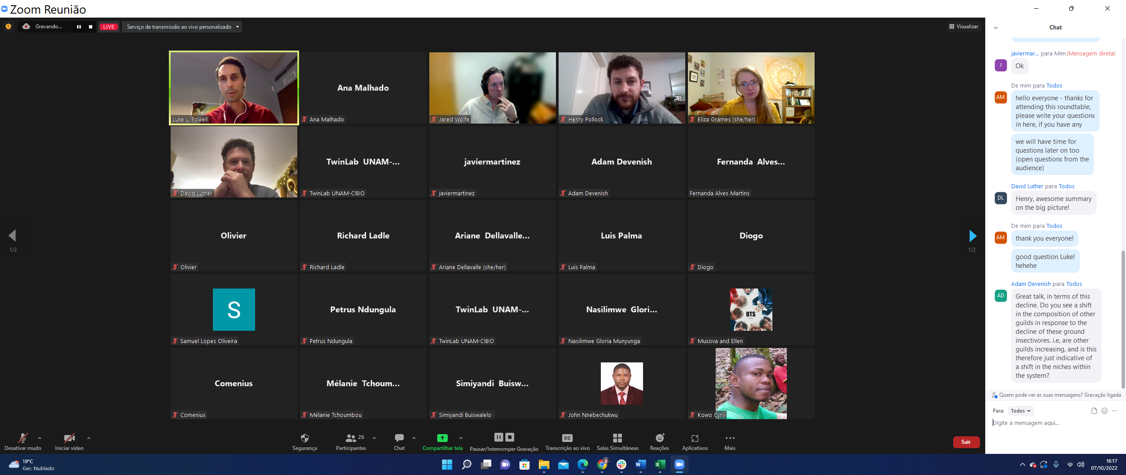
Task: Open the Mais options menu
Action: (x=730, y=442)
